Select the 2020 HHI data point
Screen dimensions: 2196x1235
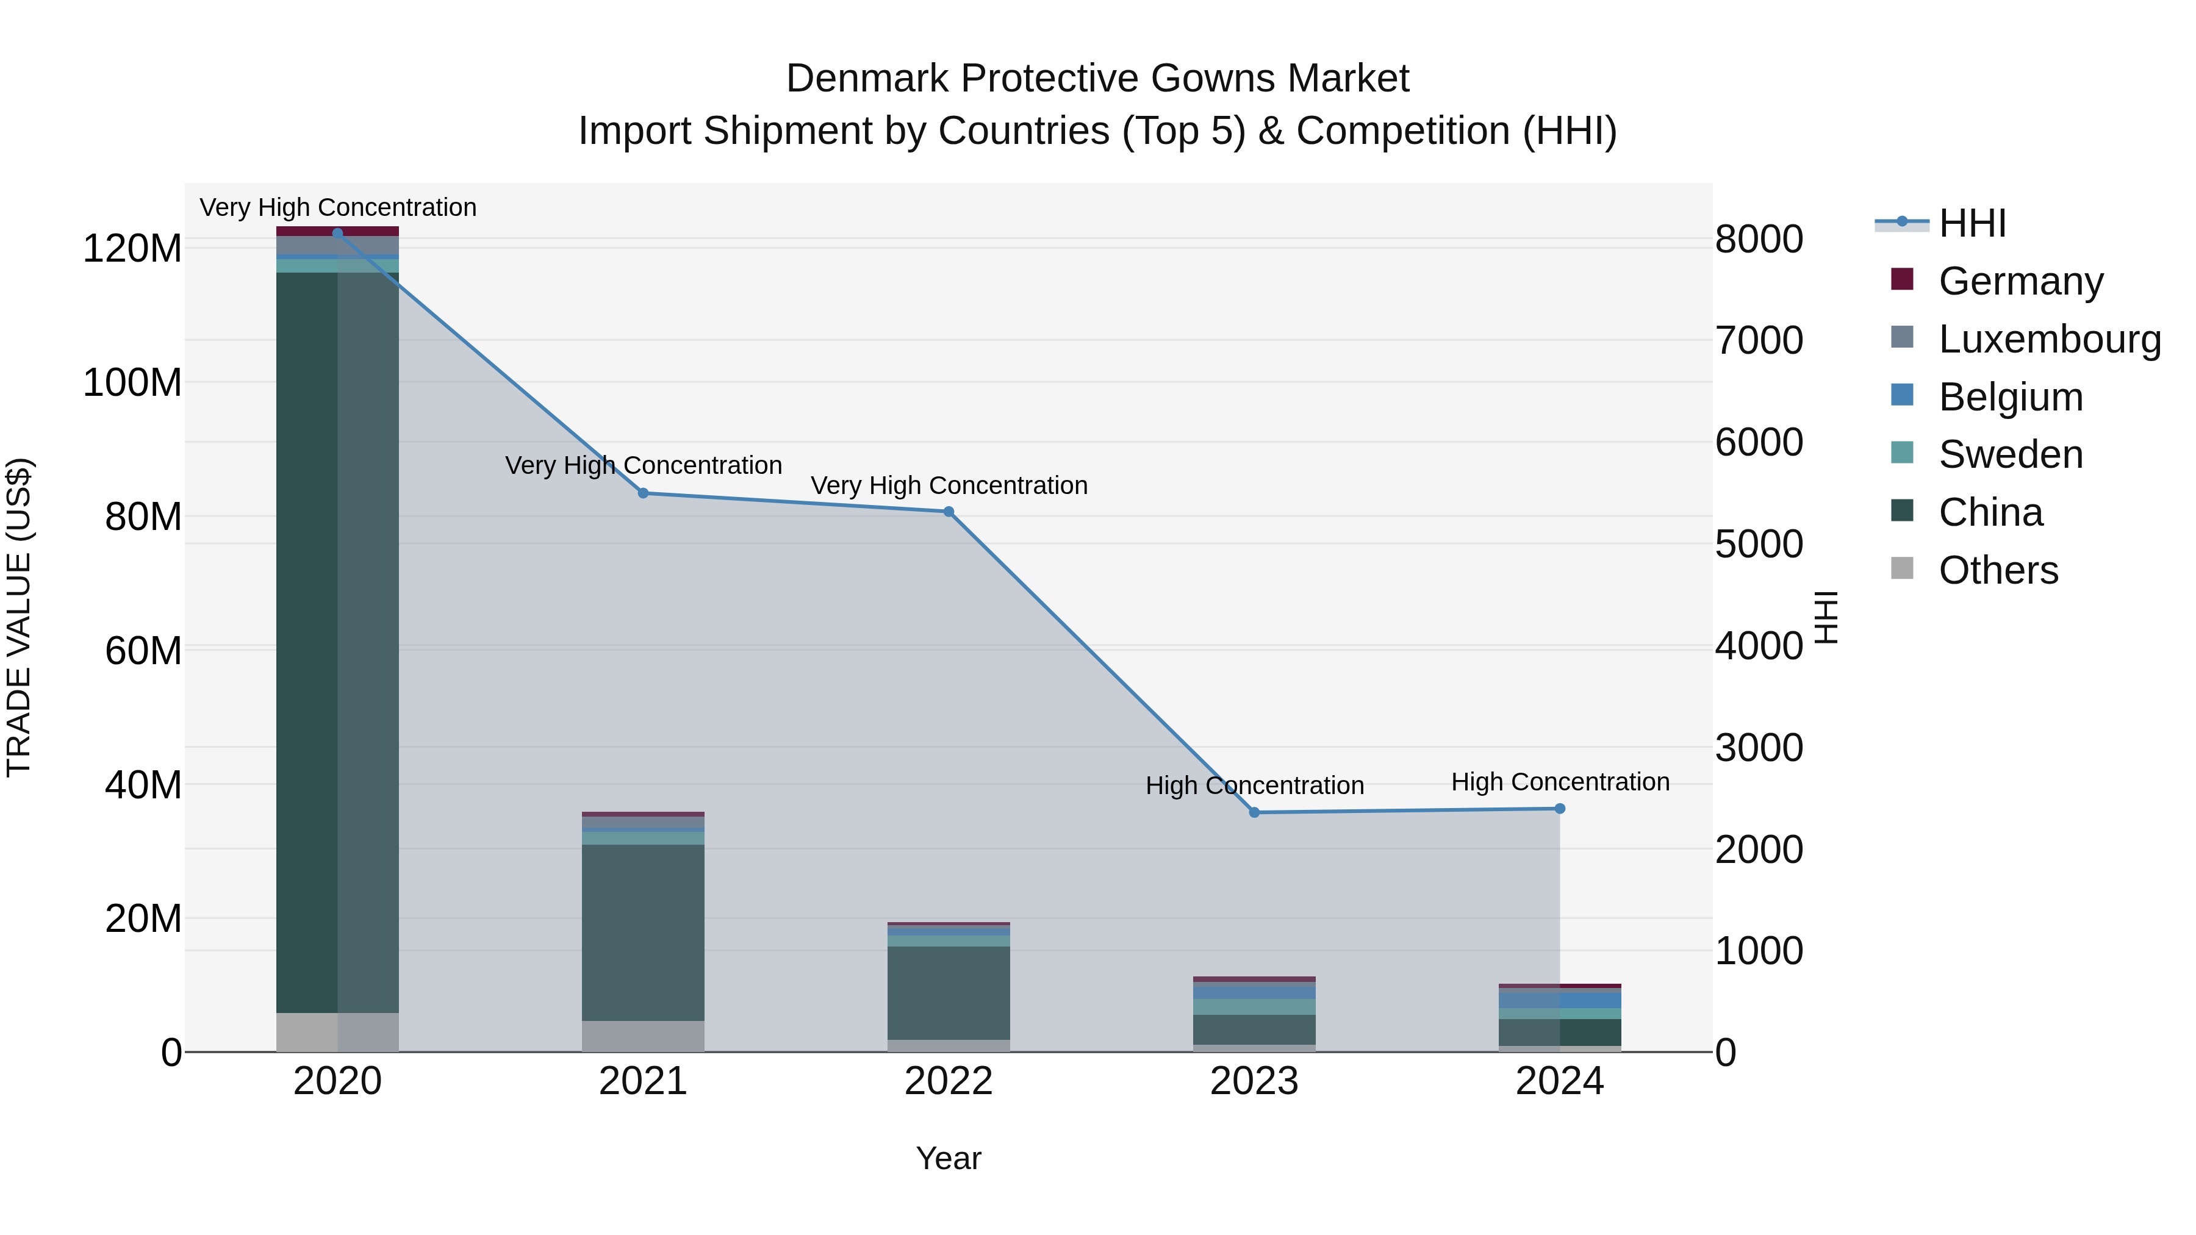tap(337, 233)
